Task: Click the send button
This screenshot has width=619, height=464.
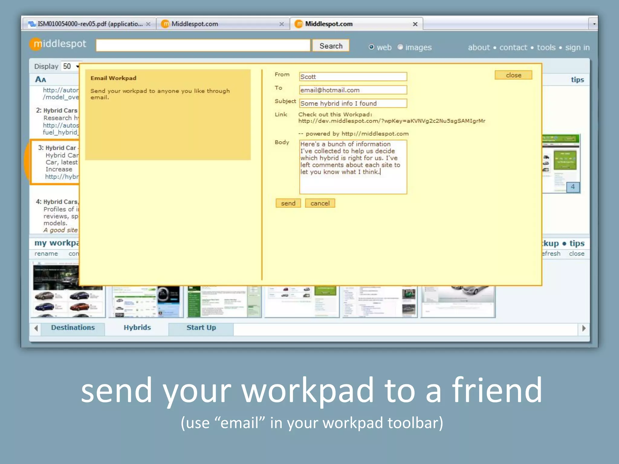Action: pyautogui.click(x=288, y=203)
